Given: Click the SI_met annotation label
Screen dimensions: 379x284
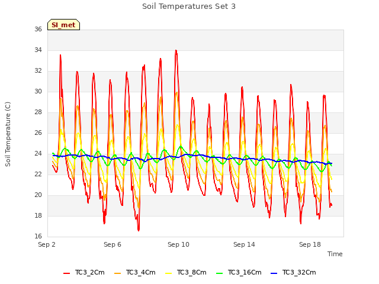Looking at the screenshot, I should tap(63, 25).
